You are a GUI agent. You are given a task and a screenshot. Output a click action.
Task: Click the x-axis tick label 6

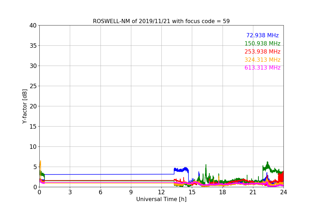point(101,192)
